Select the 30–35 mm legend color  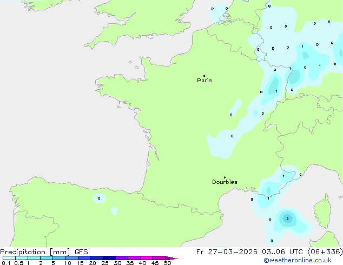(122, 258)
